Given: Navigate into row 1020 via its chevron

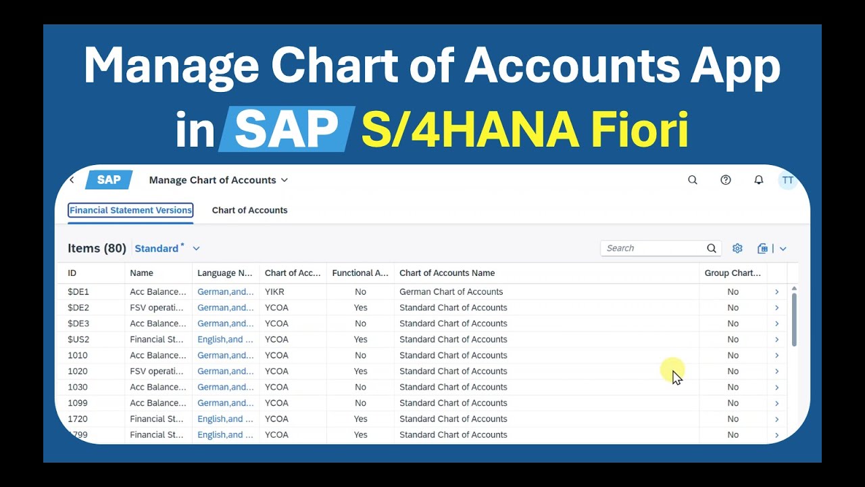Looking at the screenshot, I should click(x=777, y=371).
